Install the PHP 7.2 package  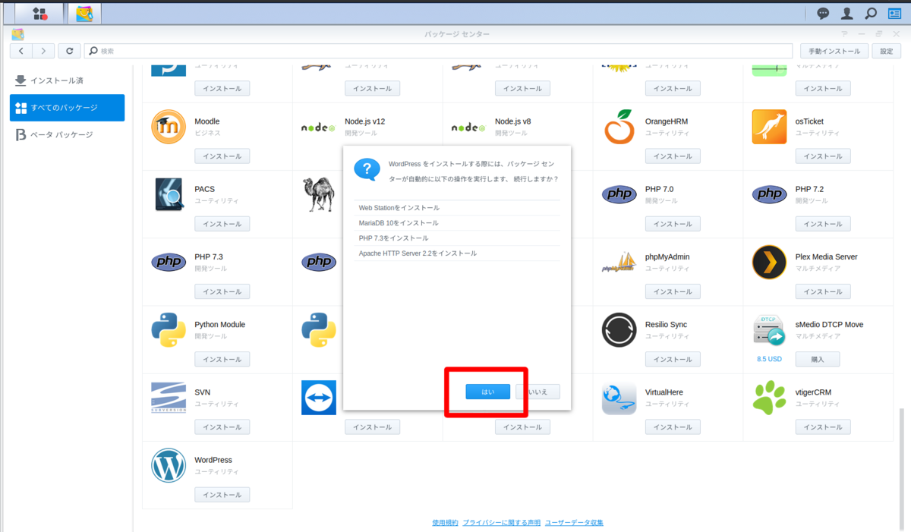click(x=823, y=224)
